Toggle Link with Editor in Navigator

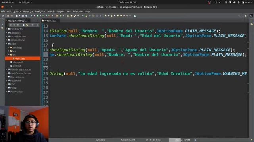(27, 25)
